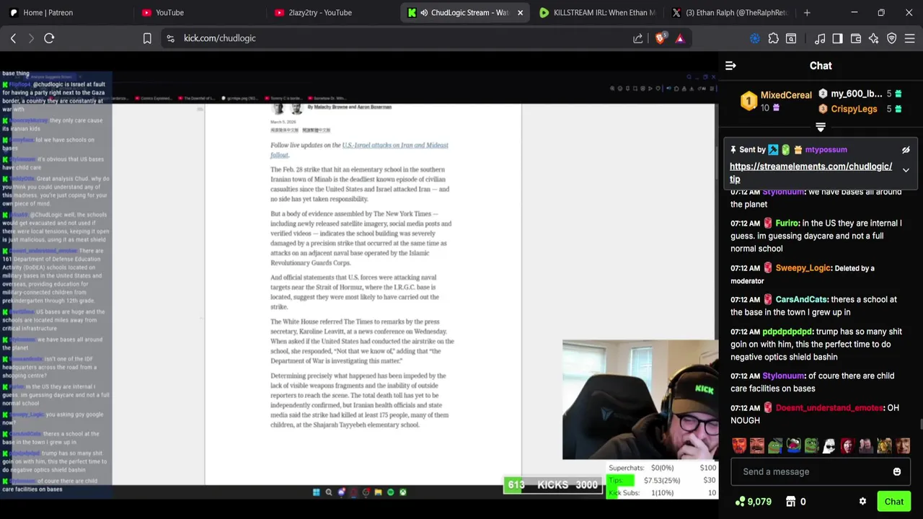View site information icon in address bar
This screenshot has width=923, height=519.
coord(170,38)
